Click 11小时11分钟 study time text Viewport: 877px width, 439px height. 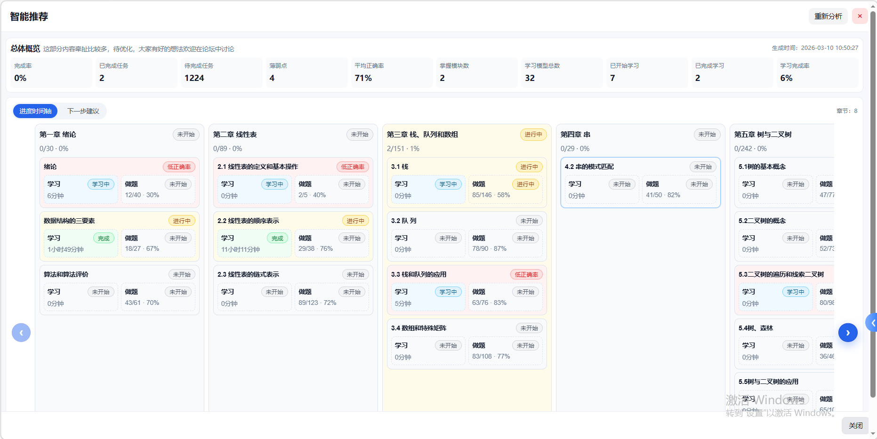[241, 249]
